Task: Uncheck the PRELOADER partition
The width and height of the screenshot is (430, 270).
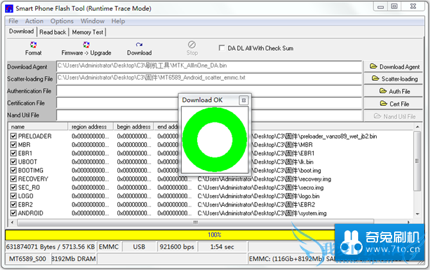Action: coord(13,137)
